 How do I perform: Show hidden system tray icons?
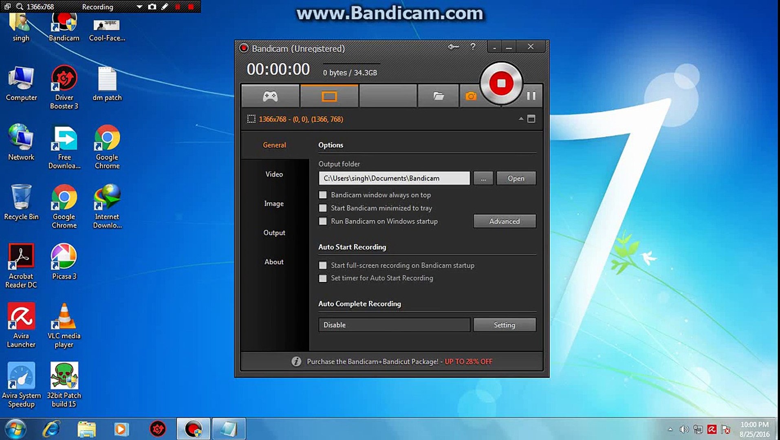click(670, 429)
